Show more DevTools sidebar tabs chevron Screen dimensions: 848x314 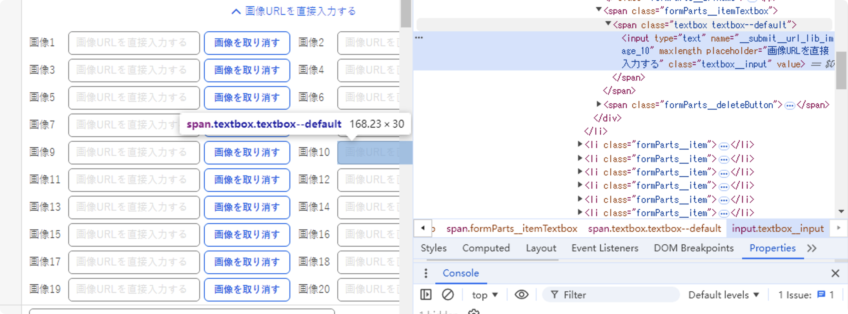[812, 248]
